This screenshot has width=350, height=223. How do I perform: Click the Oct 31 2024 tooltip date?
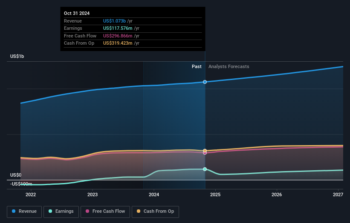[77, 13]
